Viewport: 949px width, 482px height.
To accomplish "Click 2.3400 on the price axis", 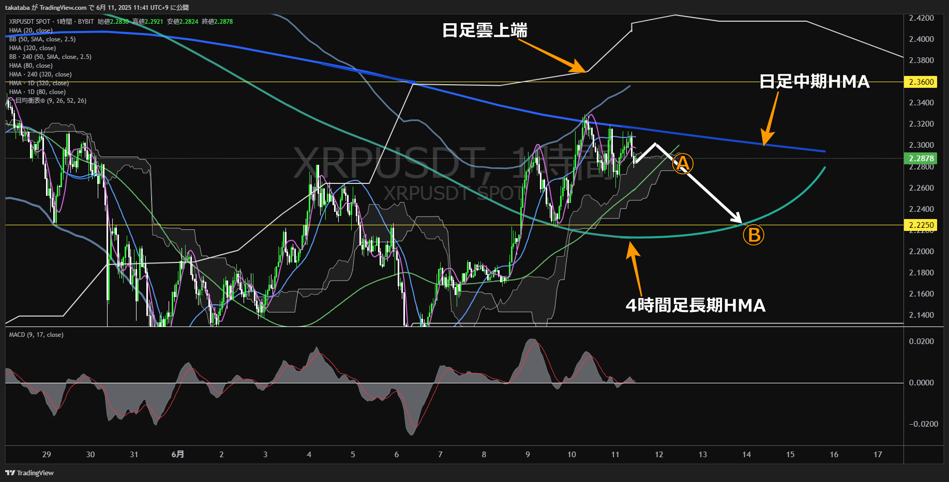I will coord(922,103).
